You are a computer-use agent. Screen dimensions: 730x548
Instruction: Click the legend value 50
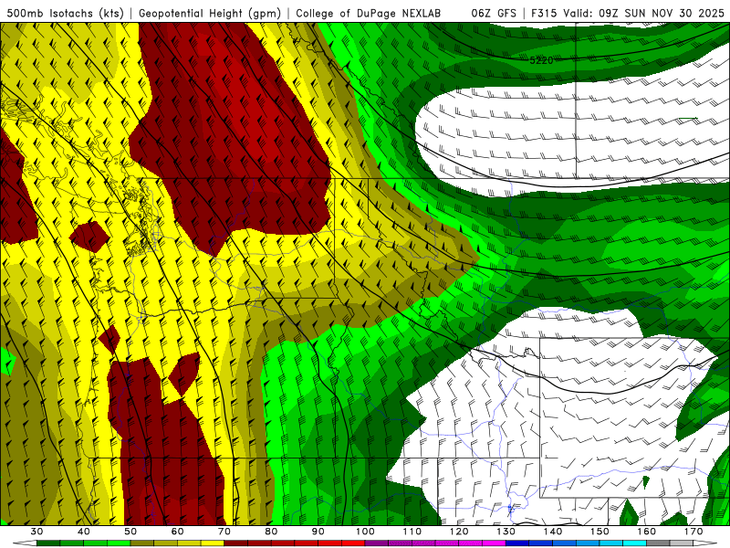tap(130, 532)
